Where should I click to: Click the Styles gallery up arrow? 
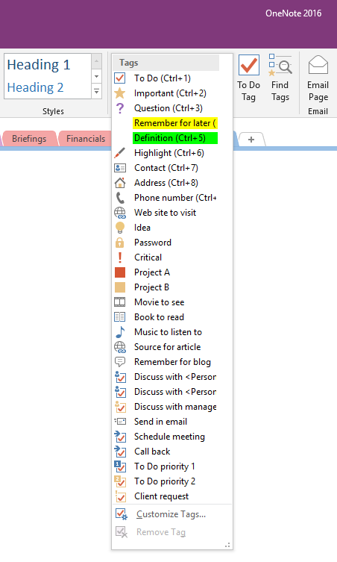97,61
